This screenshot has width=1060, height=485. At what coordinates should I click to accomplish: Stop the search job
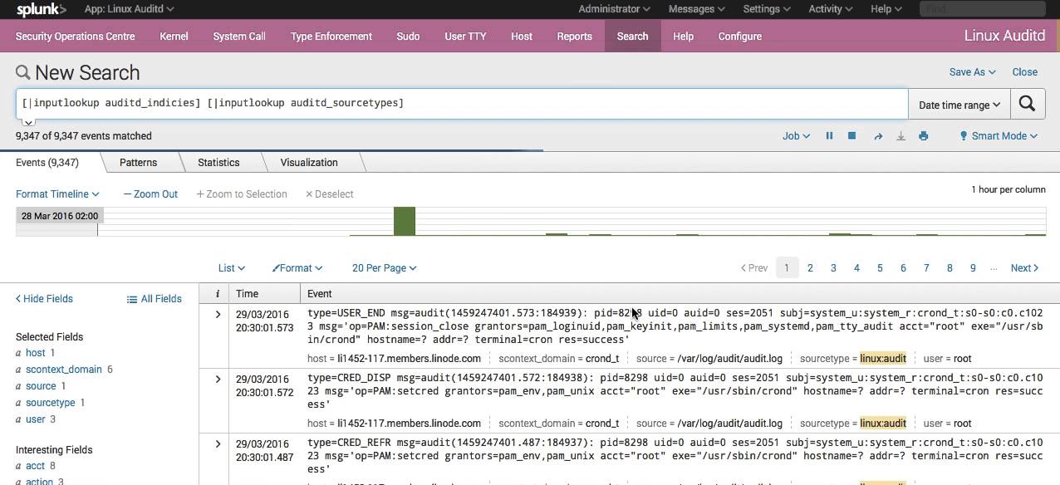coord(851,136)
